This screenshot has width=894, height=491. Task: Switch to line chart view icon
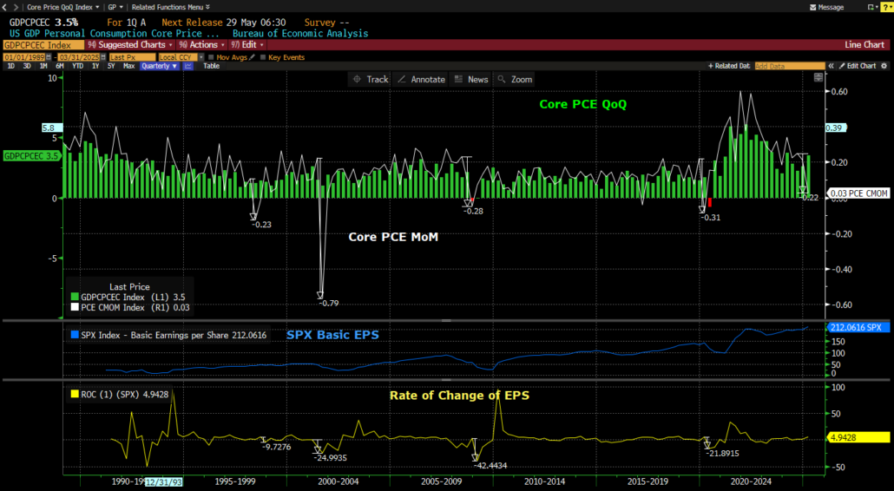click(x=188, y=66)
